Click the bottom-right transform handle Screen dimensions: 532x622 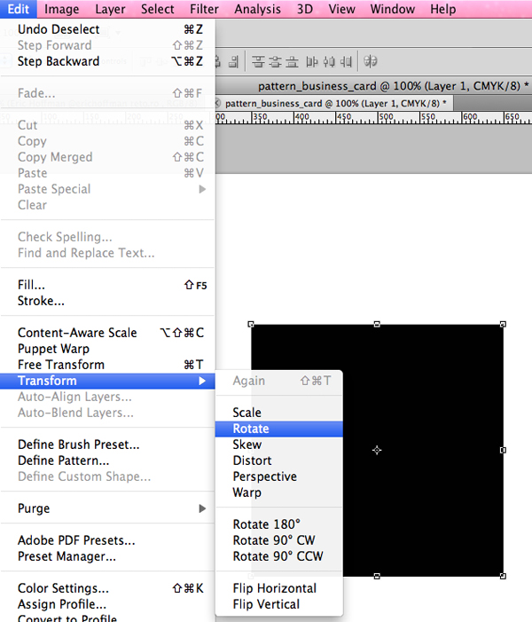tap(503, 576)
